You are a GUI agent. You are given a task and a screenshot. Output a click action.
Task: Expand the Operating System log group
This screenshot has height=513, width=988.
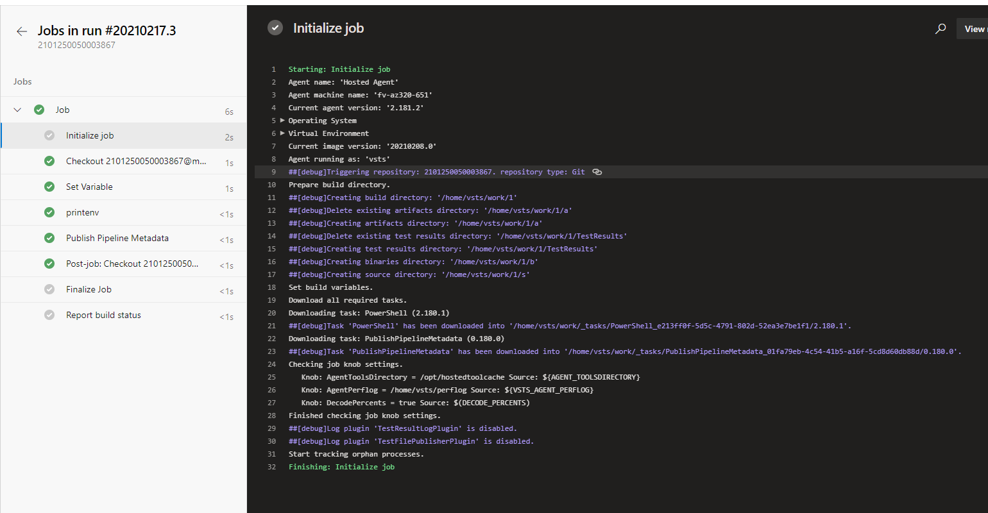tap(282, 121)
